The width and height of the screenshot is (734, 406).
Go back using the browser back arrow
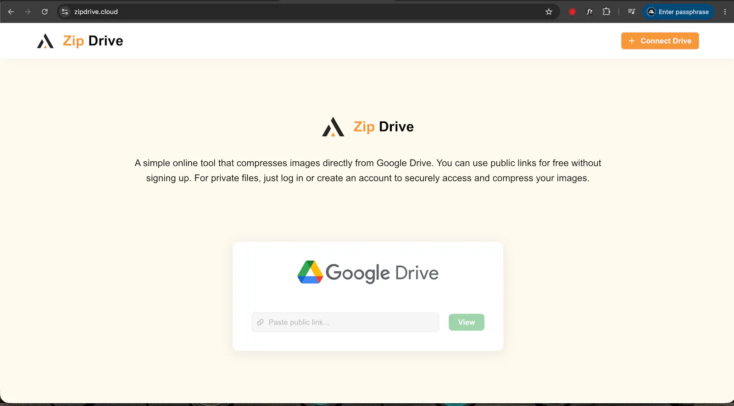(11, 12)
